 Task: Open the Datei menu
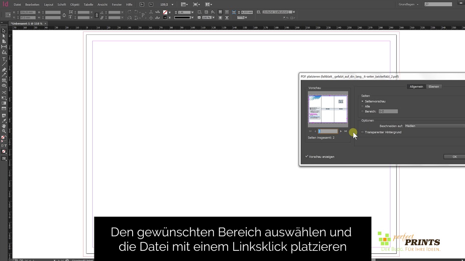point(17,5)
